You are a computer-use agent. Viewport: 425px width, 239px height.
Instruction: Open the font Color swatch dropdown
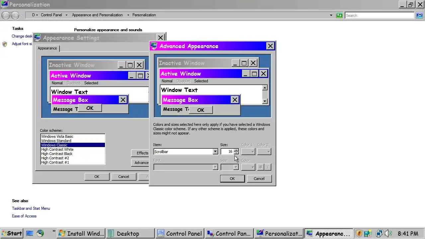[x=248, y=167]
